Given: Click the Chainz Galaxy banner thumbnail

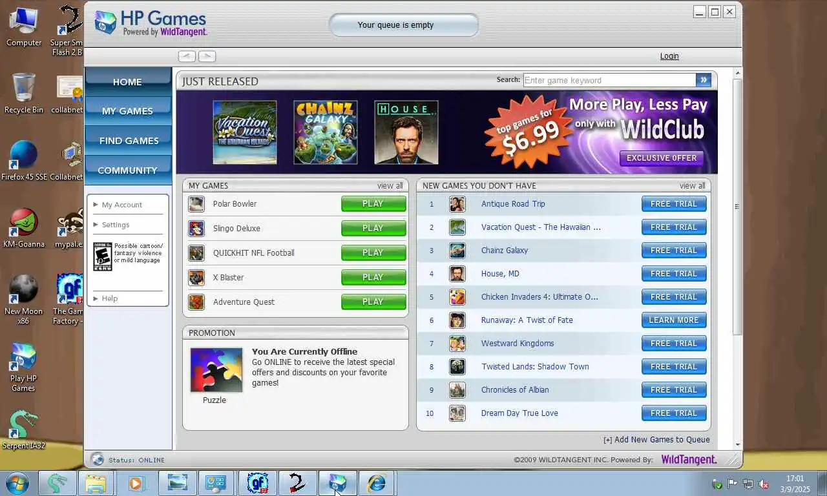Looking at the screenshot, I should tap(326, 132).
